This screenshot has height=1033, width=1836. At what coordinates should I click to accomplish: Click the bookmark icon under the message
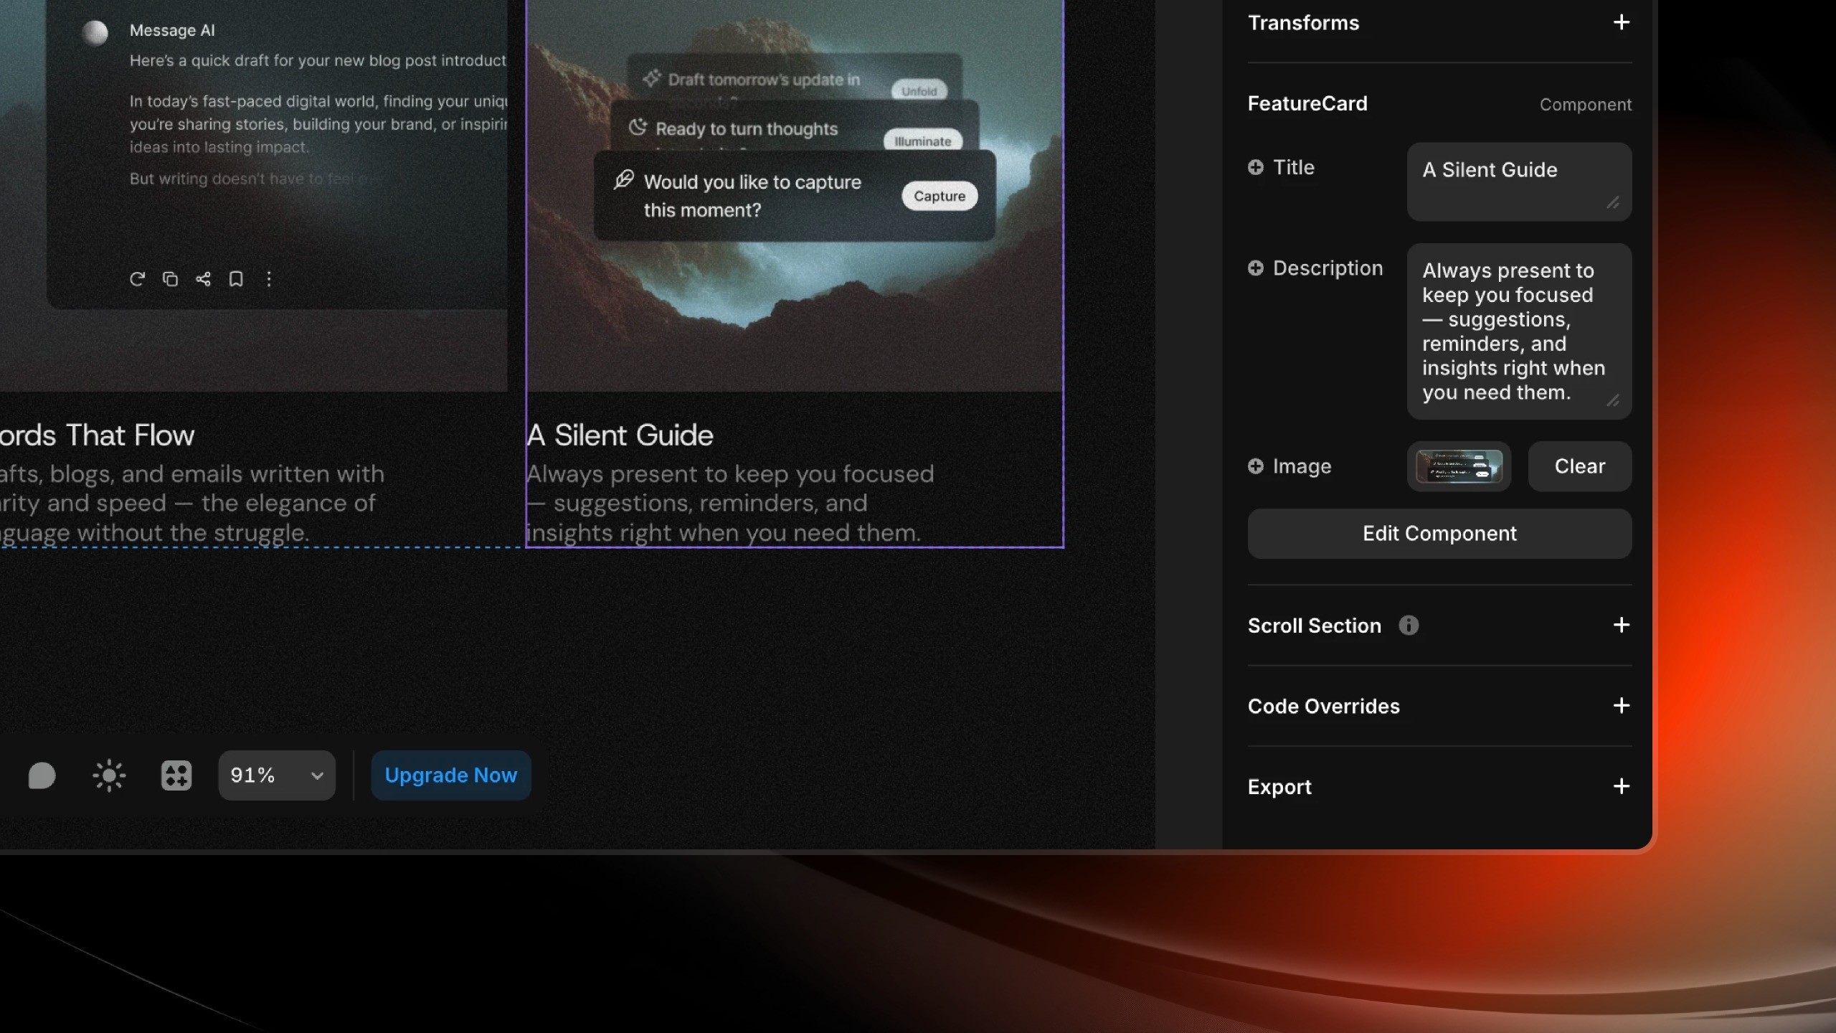(x=236, y=279)
